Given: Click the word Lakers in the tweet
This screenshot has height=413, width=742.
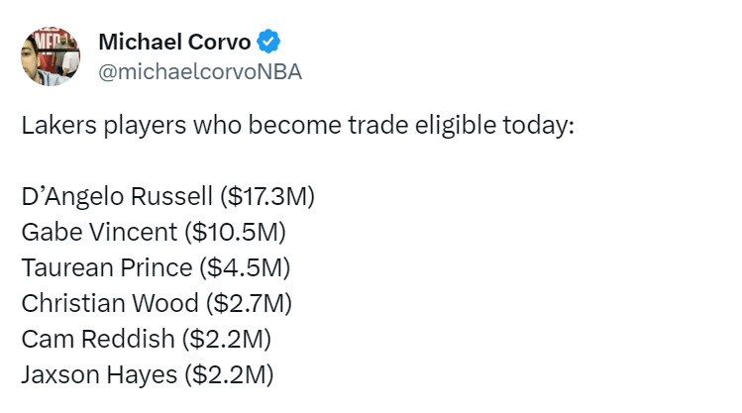Looking at the screenshot, I should click(x=59, y=126).
